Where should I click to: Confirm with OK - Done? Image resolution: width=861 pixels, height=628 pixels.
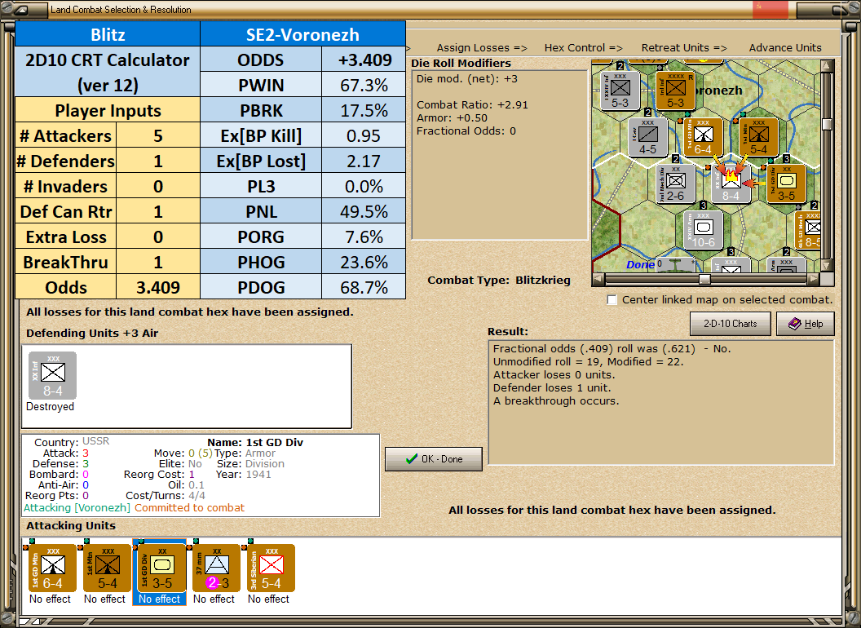tap(434, 459)
